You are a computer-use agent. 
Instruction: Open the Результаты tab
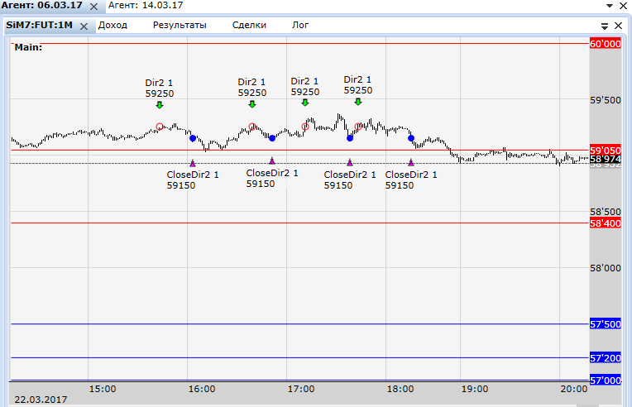pos(180,25)
